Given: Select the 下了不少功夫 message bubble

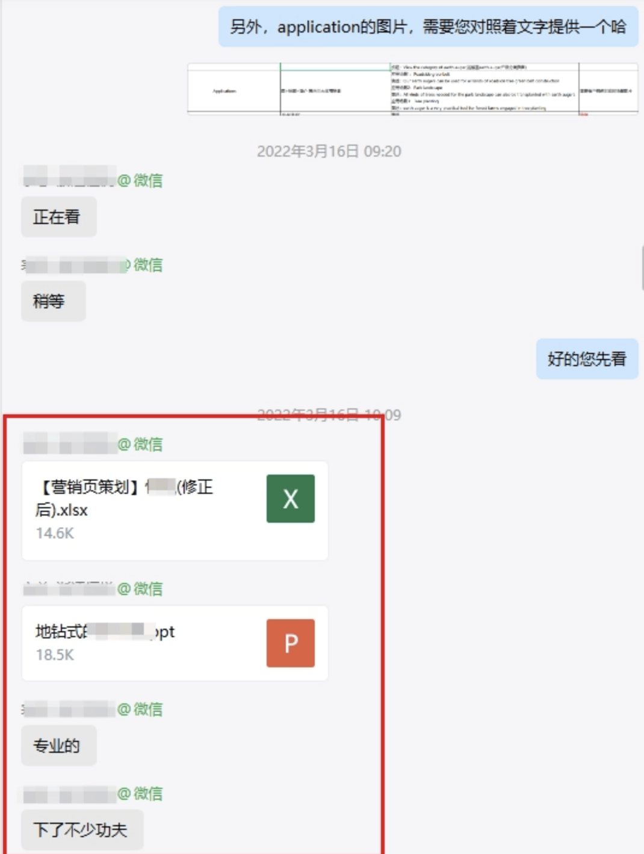Looking at the screenshot, I should (82, 830).
